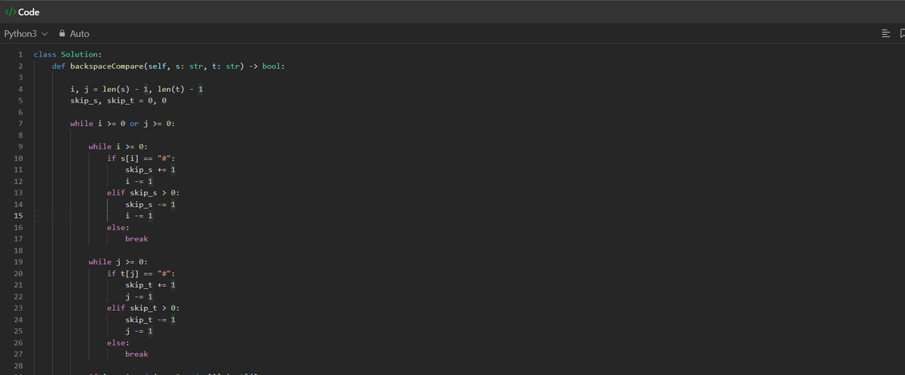Click the 'if t[j] == "#":' line
Screen dimensions: 905x375
coord(141,273)
